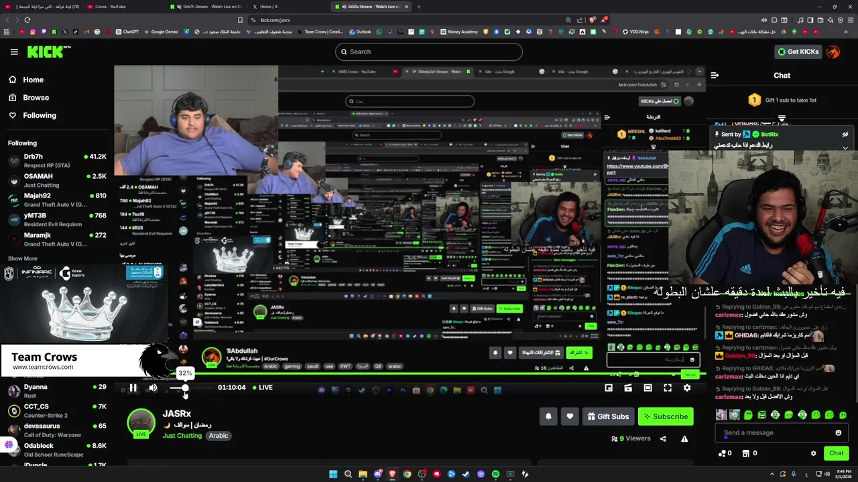Viewport: 858px width, 482px height.
Task: Click the Arabic language tag
Action: click(219, 436)
